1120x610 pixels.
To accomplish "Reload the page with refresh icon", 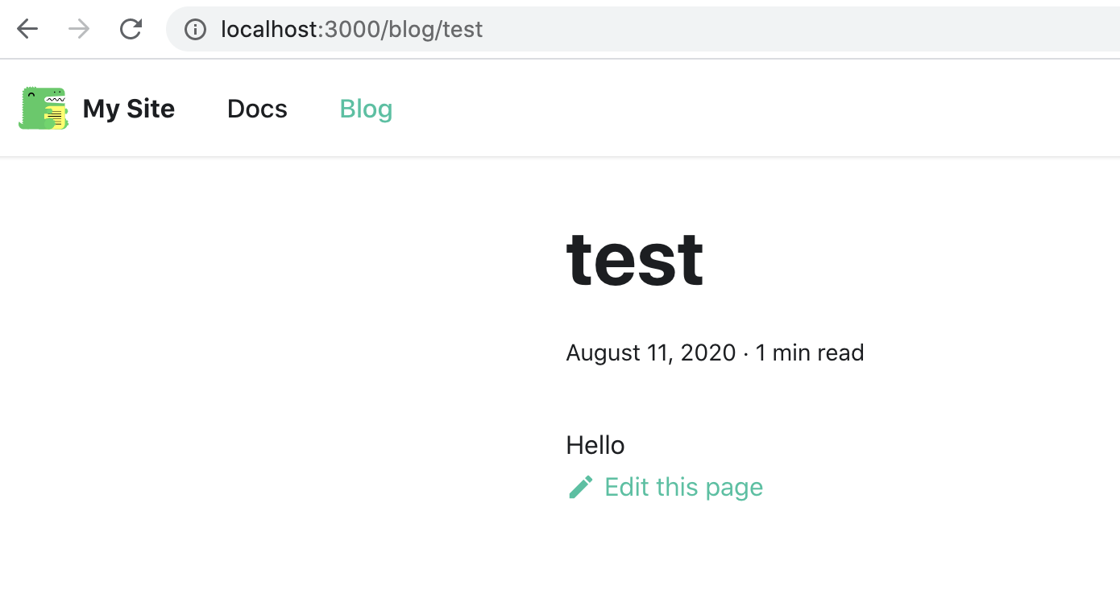I will (x=131, y=29).
